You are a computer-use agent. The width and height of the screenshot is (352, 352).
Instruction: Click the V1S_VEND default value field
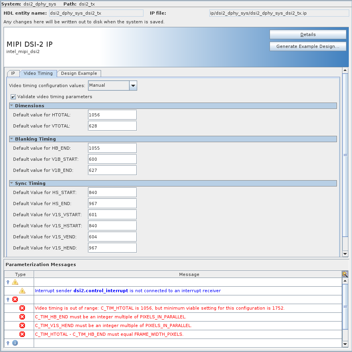(x=113, y=237)
